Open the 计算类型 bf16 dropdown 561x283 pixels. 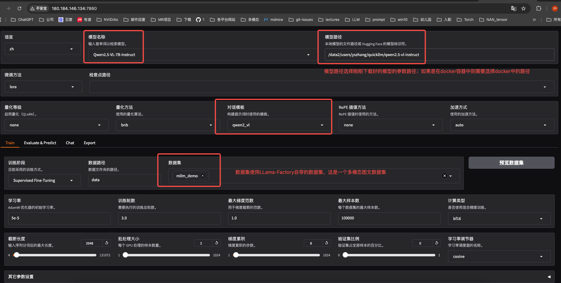coord(499,218)
